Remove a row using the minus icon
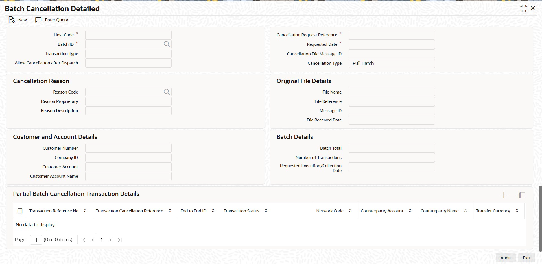The image size is (542, 265). tap(513, 195)
